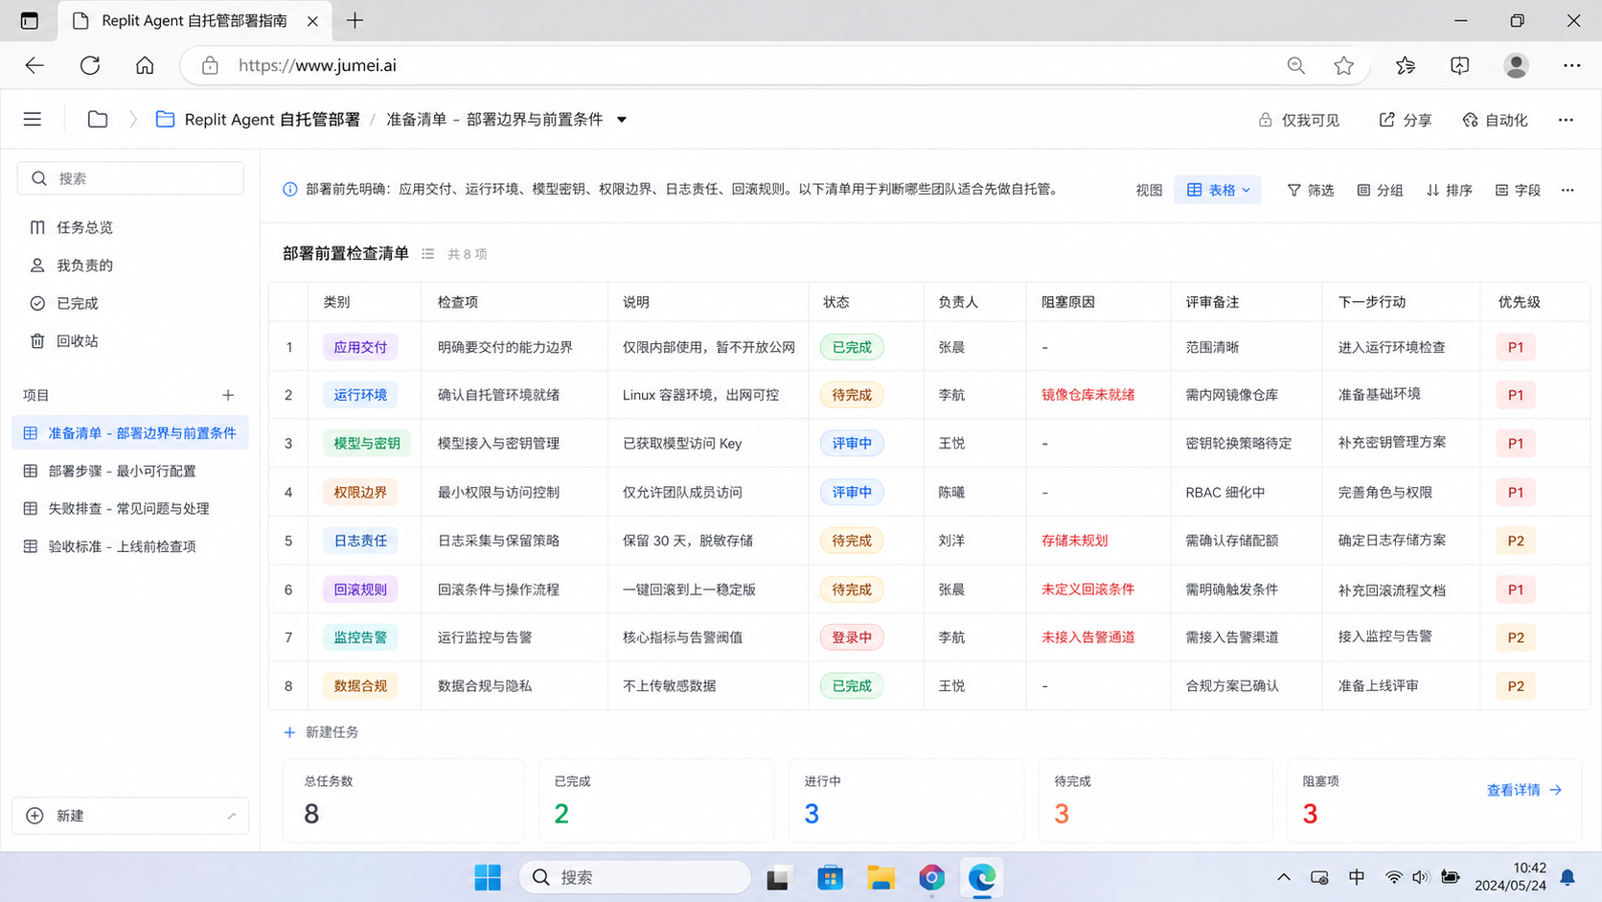The height and width of the screenshot is (902, 1602).
Task: Click Replit Agent 自托管部署 breadcrumb
Action: [272, 120]
